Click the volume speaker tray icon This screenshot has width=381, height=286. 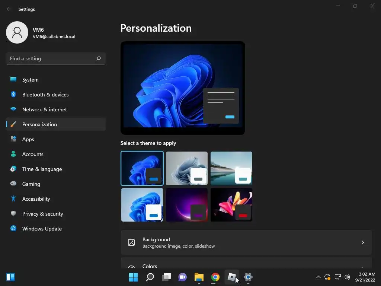[347, 277]
